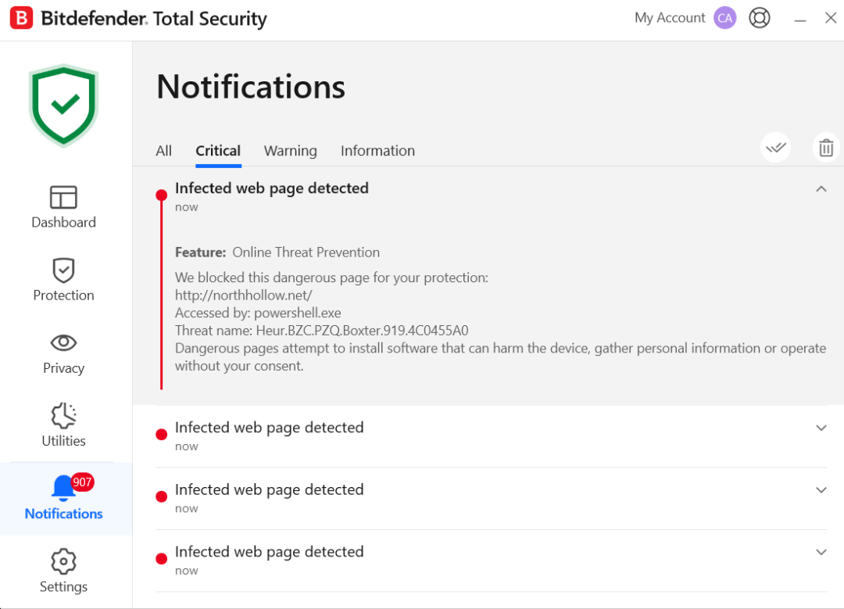This screenshot has height=609, width=844.
Task: Expand the fourth infected web page notification
Action: pos(821,552)
